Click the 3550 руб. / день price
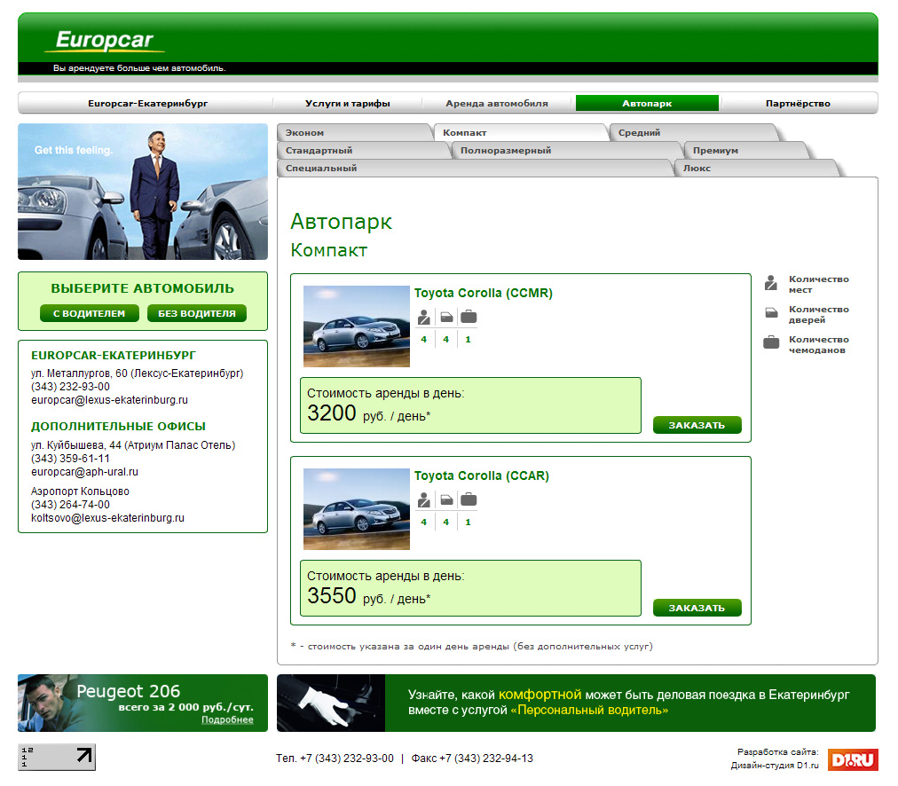This screenshot has width=898, height=786. [x=369, y=596]
